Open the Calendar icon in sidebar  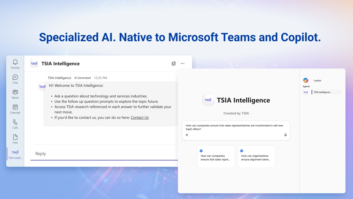point(15,107)
